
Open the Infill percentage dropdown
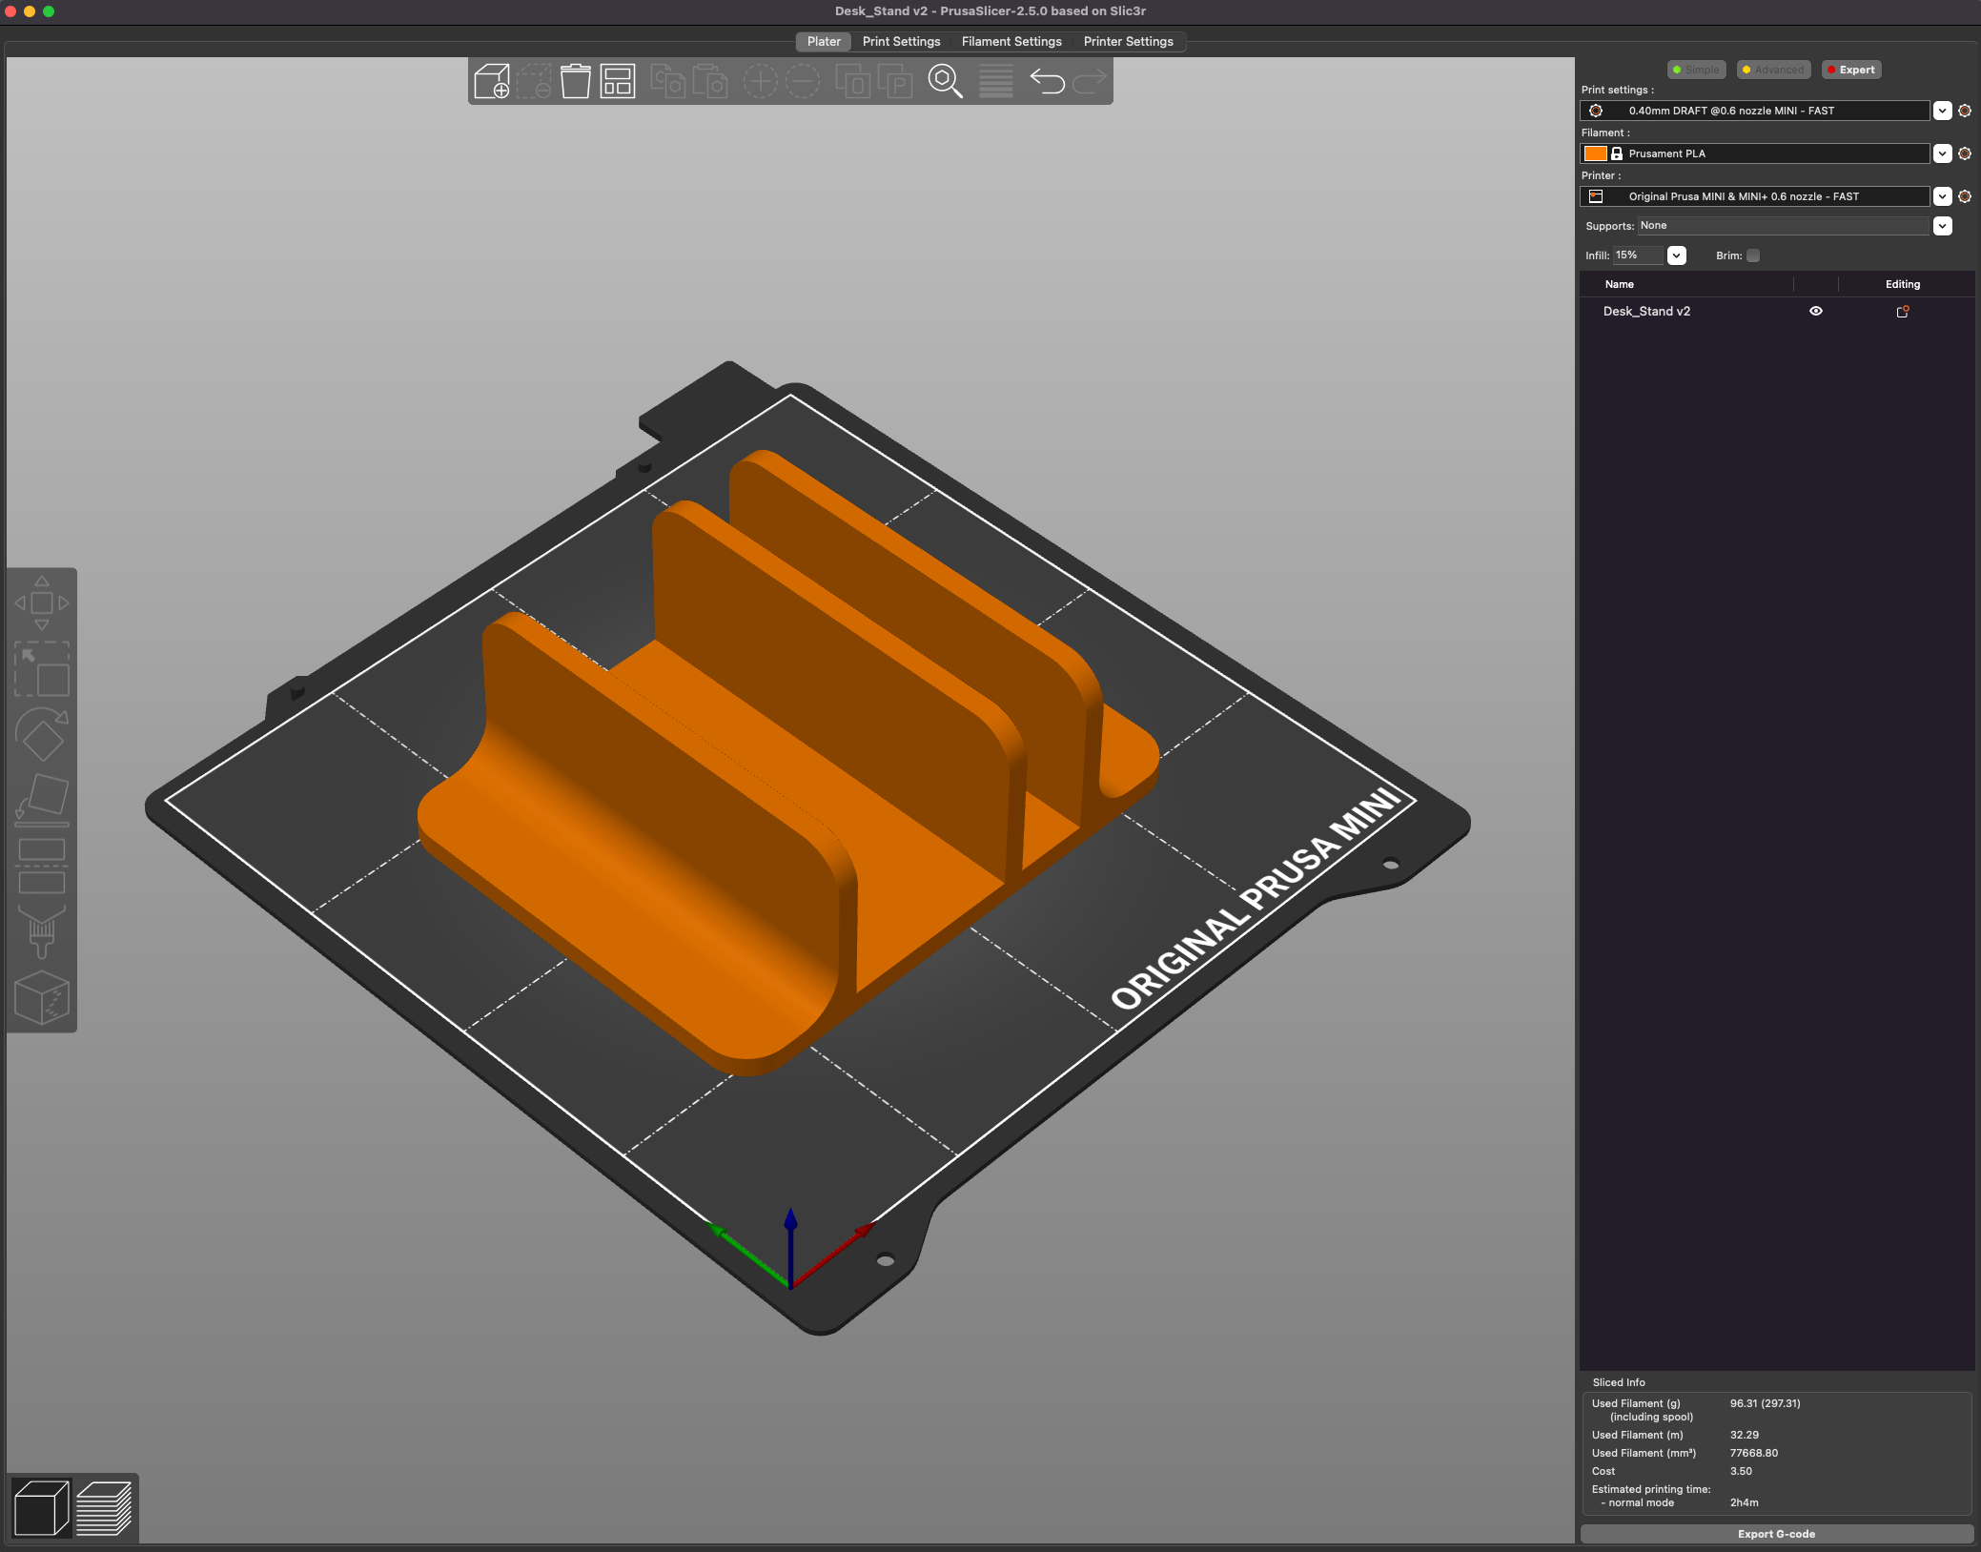[x=1677, y=255]
